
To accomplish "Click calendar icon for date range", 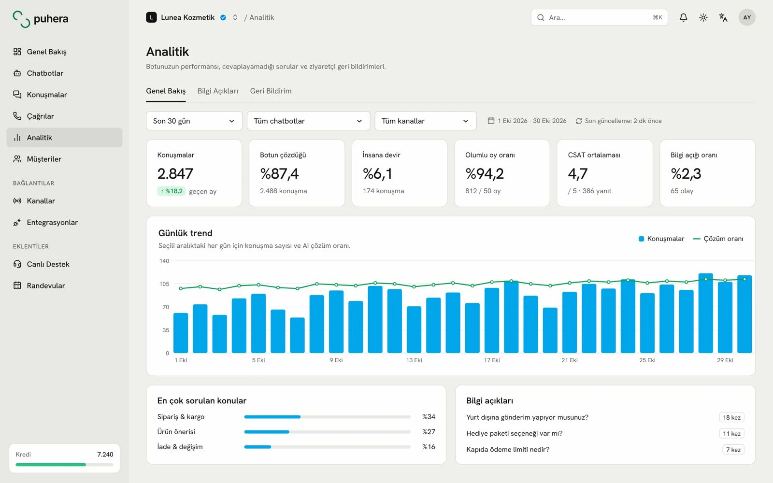I will 491,121.
